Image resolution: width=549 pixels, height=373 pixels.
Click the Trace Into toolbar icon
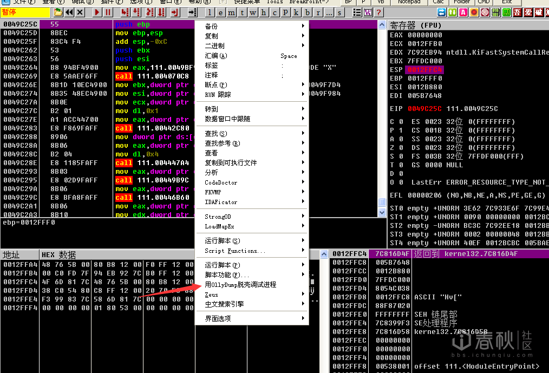[150, 12]
